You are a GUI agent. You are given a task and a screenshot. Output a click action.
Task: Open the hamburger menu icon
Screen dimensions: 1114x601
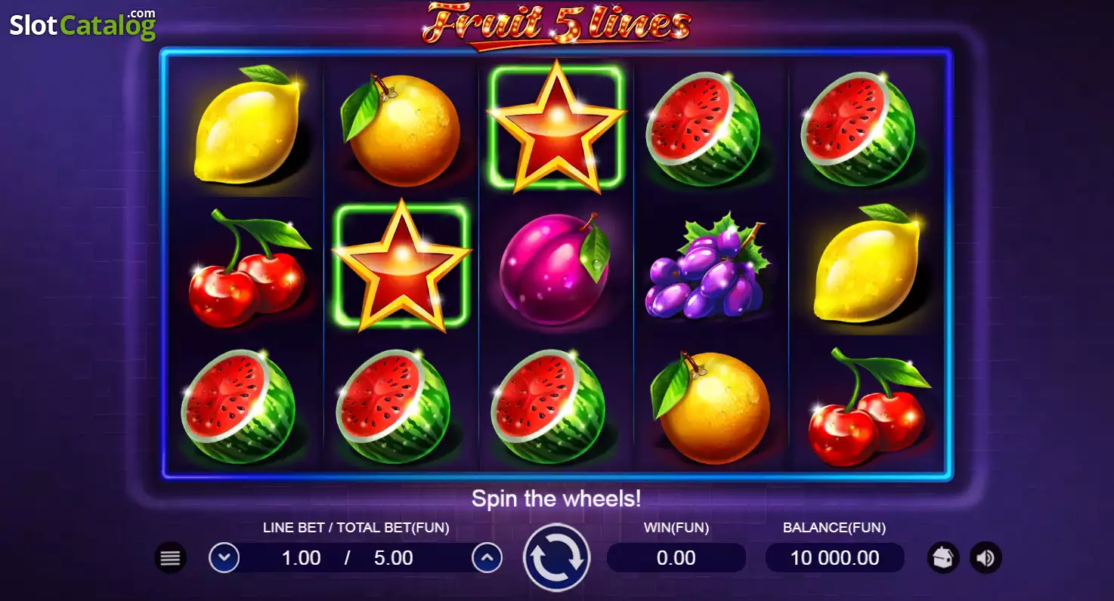coord(171,558)
